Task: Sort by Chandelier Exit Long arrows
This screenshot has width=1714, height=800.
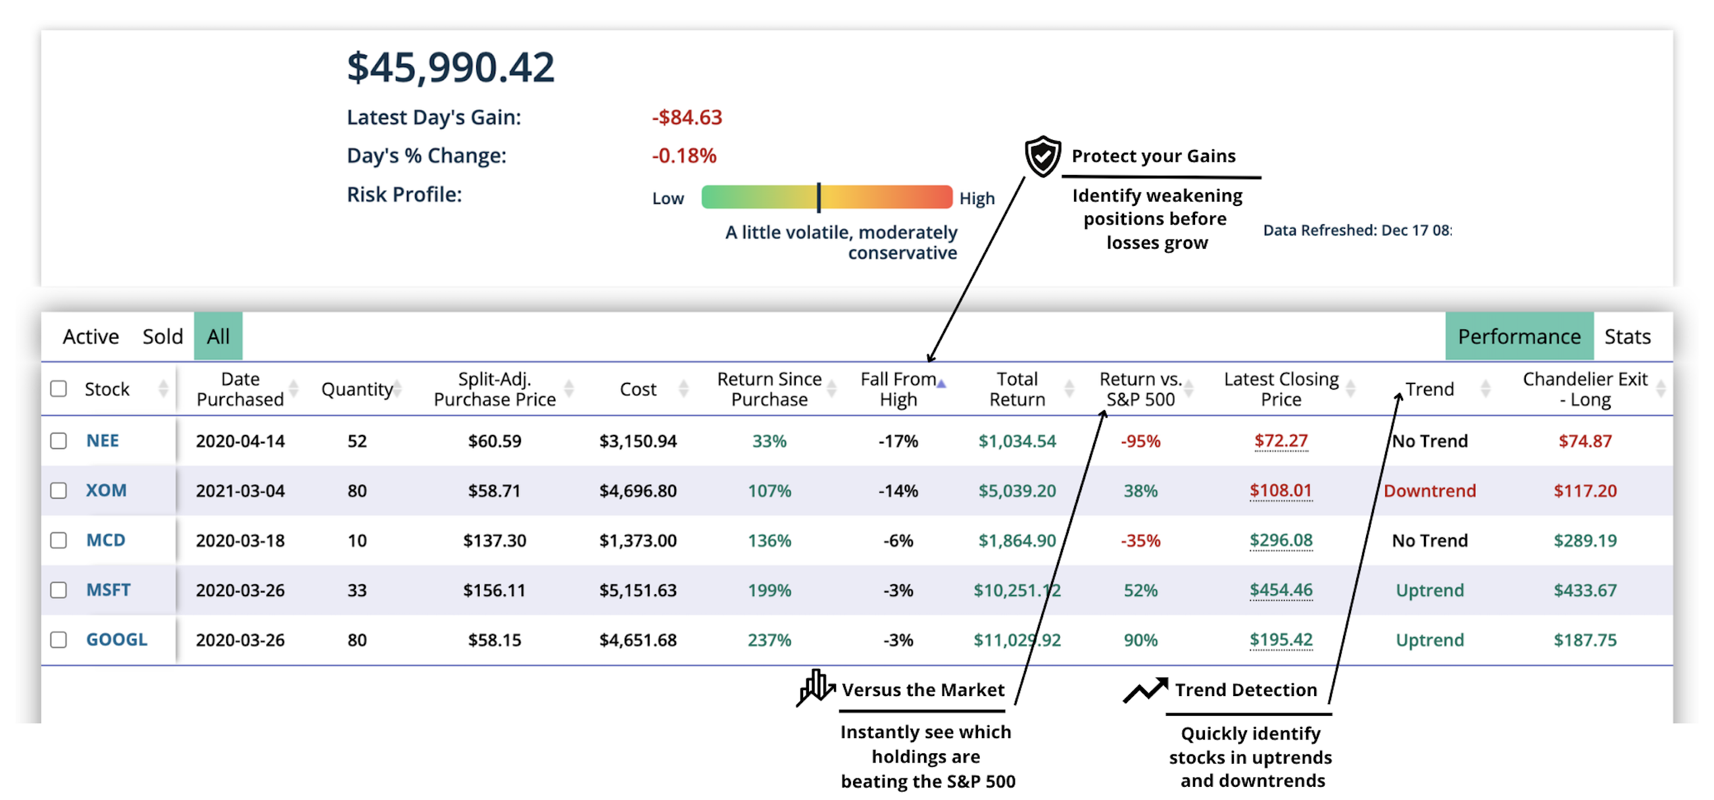Action: (x=1661, y=389)
